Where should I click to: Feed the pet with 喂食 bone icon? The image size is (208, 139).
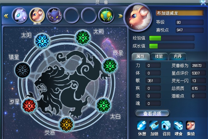[x=178, y=125]
